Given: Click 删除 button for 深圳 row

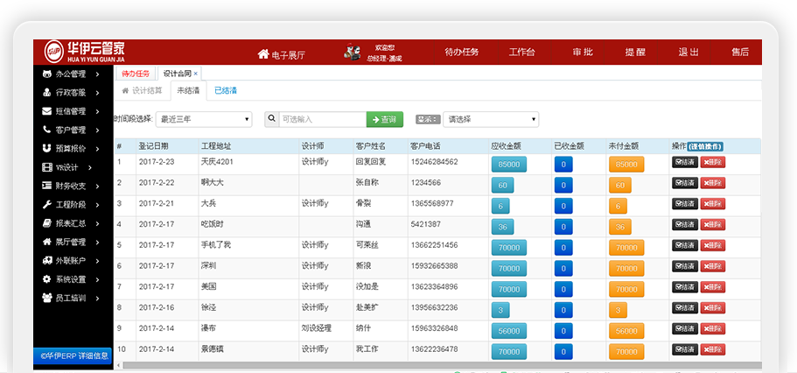Looking at the screenshot, I should pyautogui.click(x=713, y=266).
